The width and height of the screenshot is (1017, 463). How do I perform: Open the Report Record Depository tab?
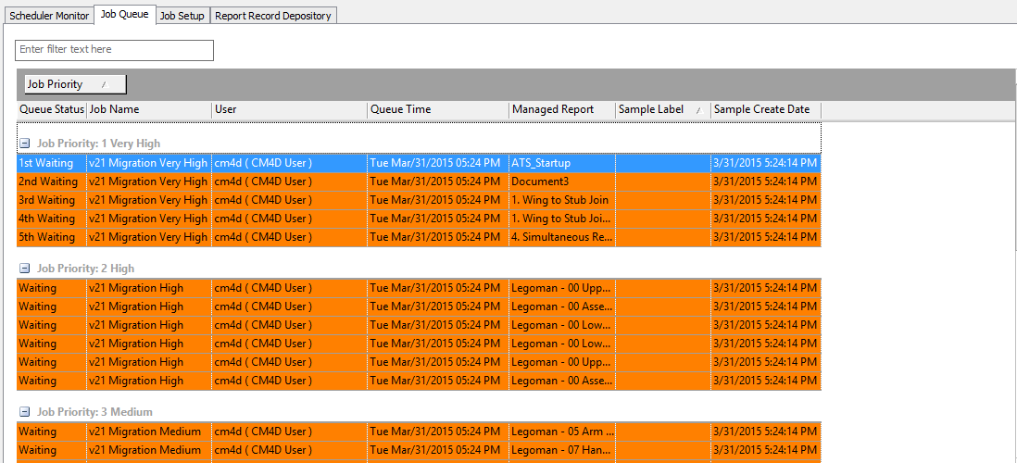(272, 16)
